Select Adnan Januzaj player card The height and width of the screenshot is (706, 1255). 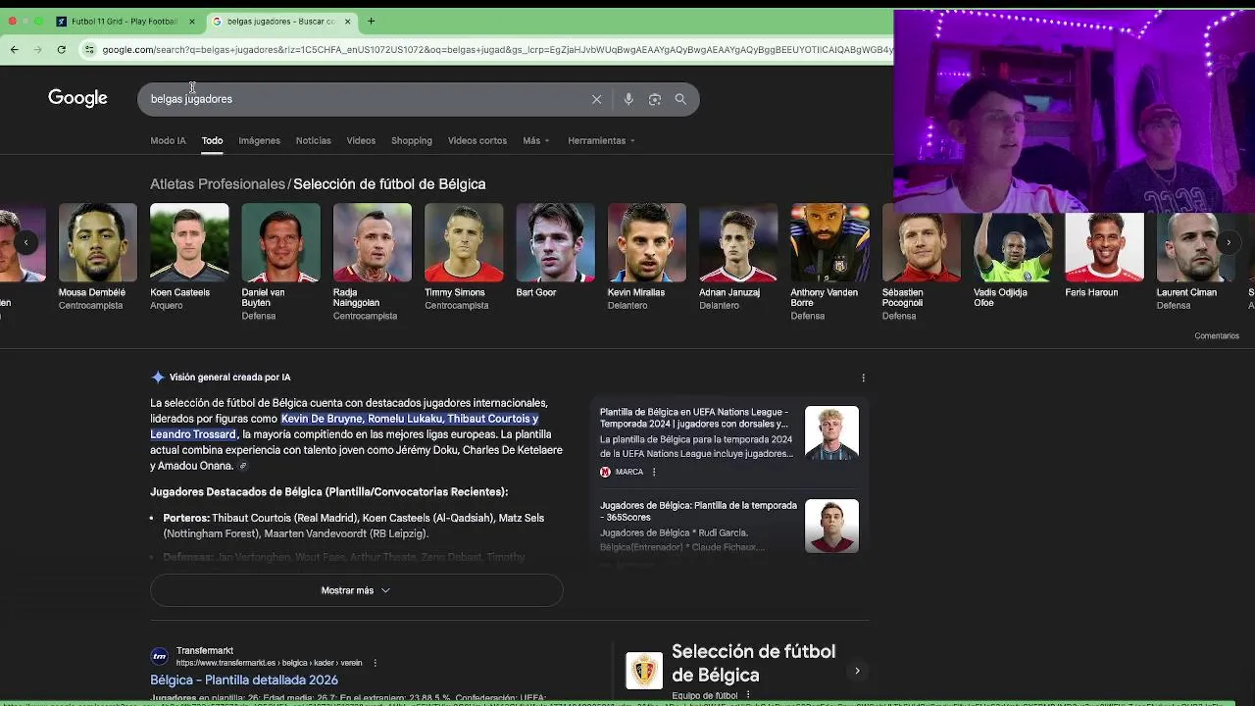738,257
